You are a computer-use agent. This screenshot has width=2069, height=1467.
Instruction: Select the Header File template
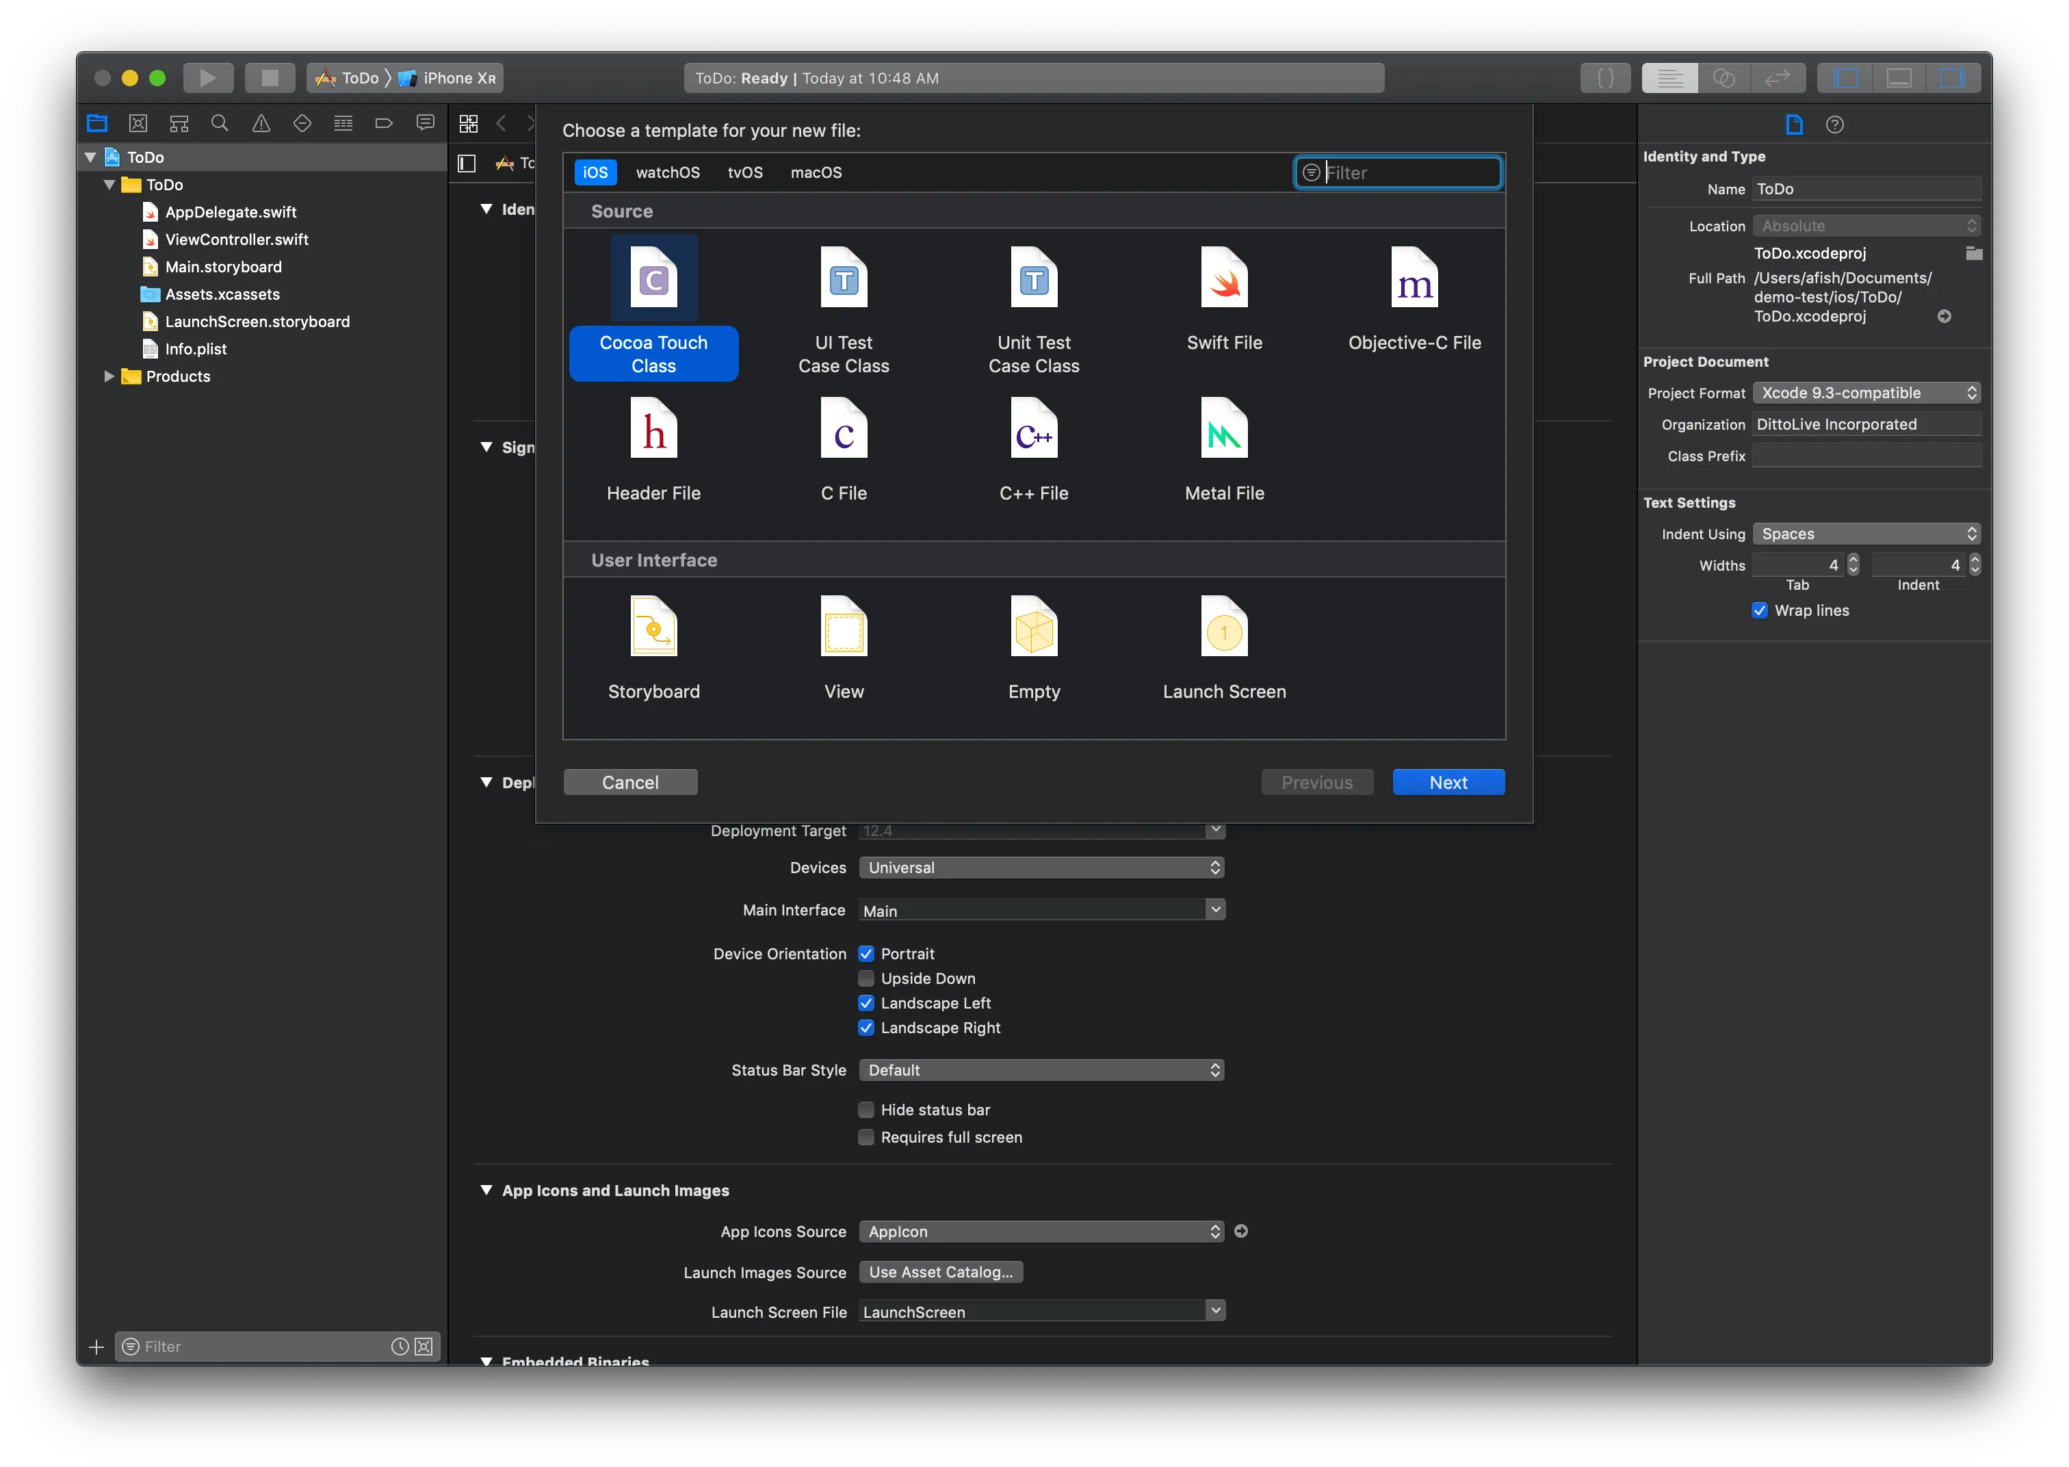point(654,450)
